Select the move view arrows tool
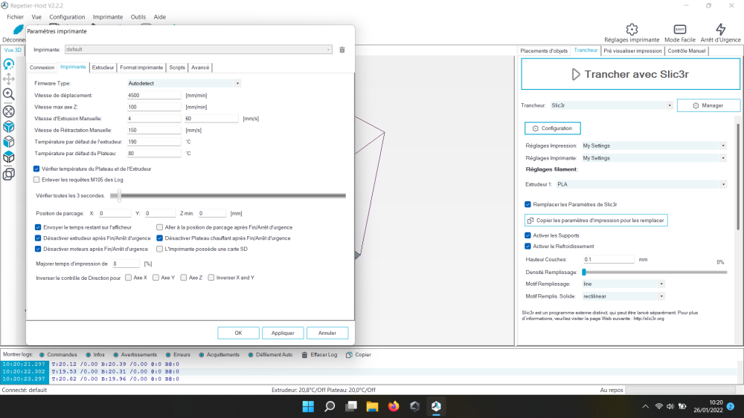Screen dimensions: 744x418 [x=8, y=79]
